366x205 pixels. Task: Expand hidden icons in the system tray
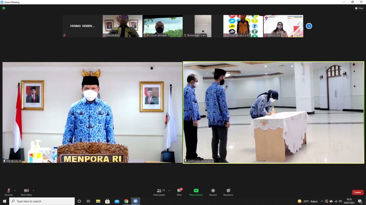coord(322,201)
